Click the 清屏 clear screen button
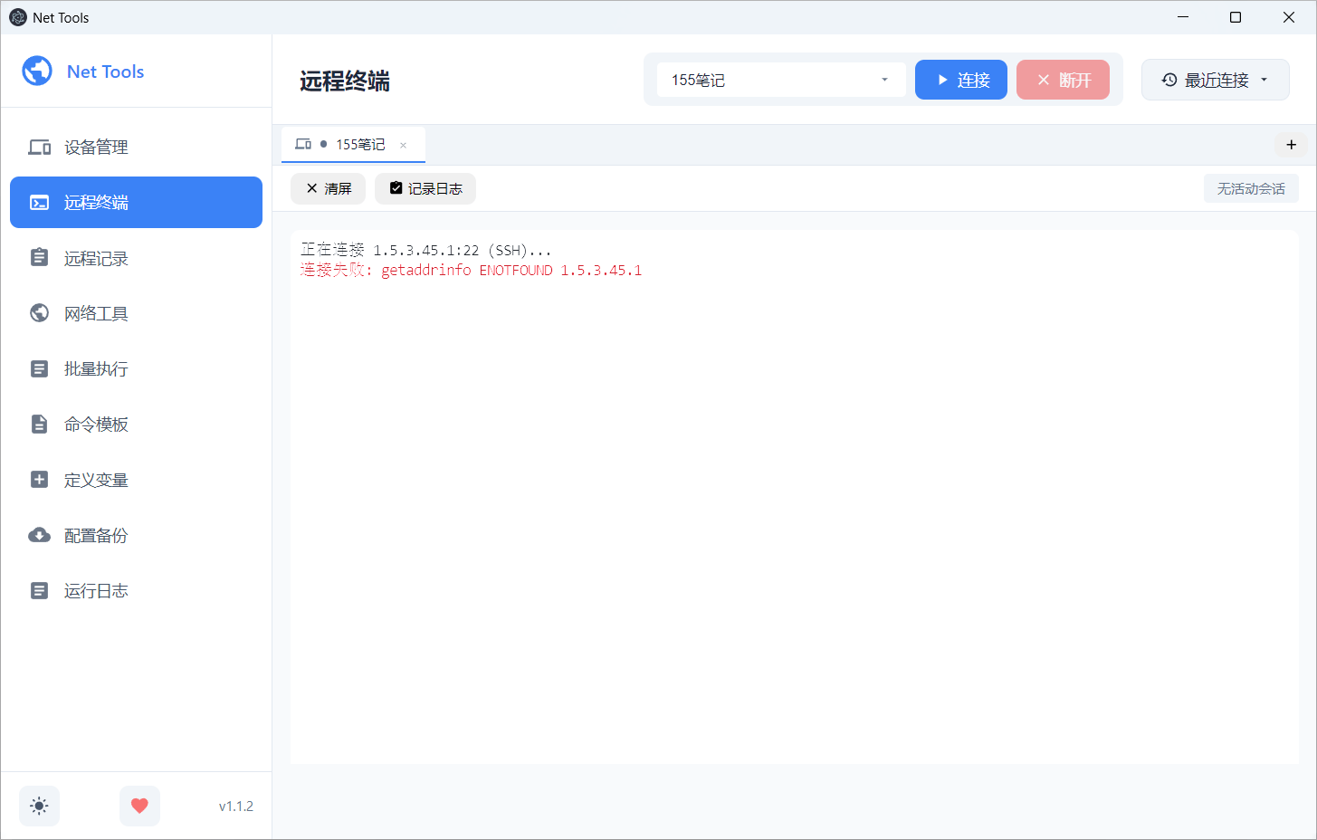Image resolution: width=1317 pixels, height=840 pixels. tap(328, 188)
